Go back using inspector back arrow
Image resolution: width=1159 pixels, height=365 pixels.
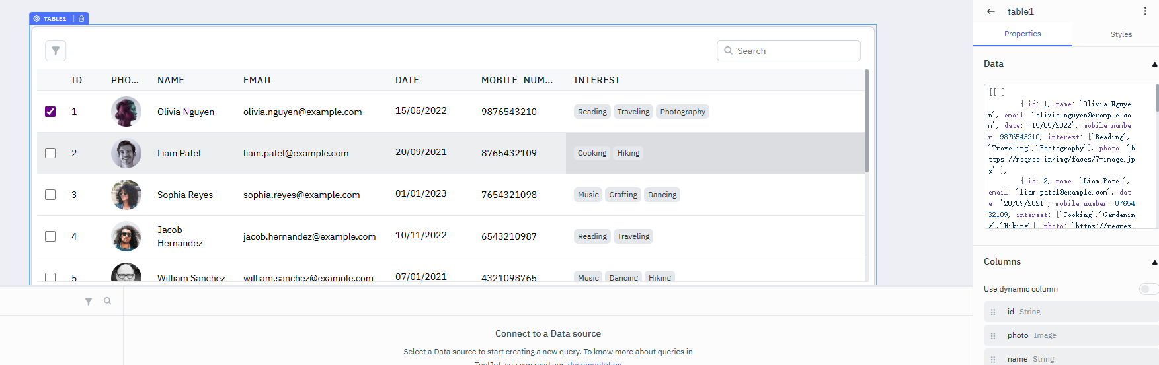[x=990, y=11]
